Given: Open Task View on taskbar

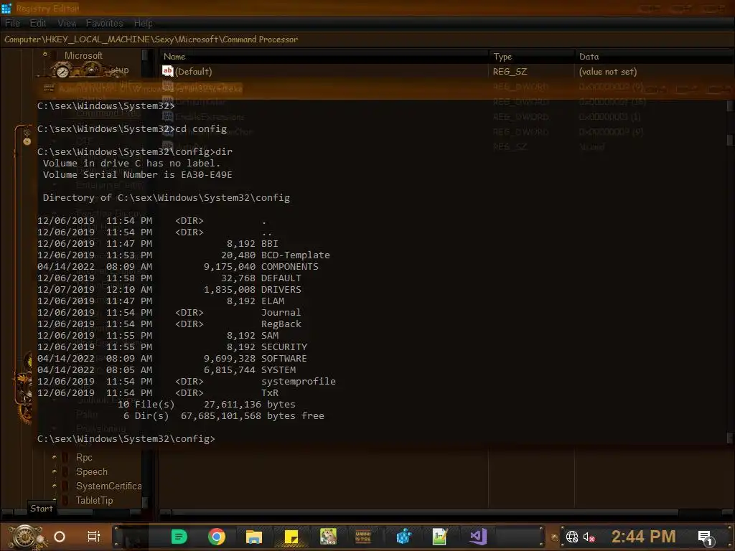Looking at the screenshot, I should (x=94, y=537).
